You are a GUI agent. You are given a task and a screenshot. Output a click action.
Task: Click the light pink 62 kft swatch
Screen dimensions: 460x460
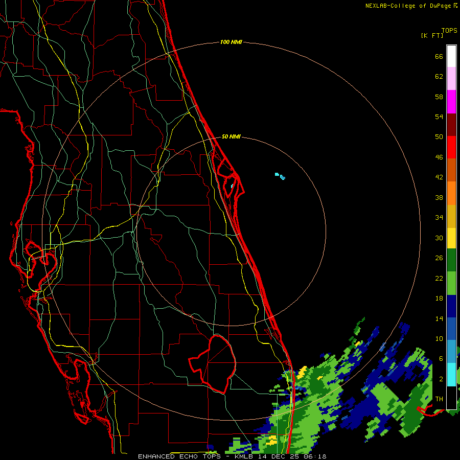(x=451, y=79)
